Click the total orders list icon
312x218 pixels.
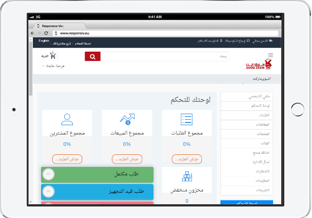coord(186,119)
